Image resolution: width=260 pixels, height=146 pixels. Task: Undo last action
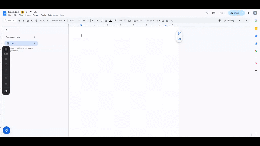pyautogui.click(x=19, y=21)
